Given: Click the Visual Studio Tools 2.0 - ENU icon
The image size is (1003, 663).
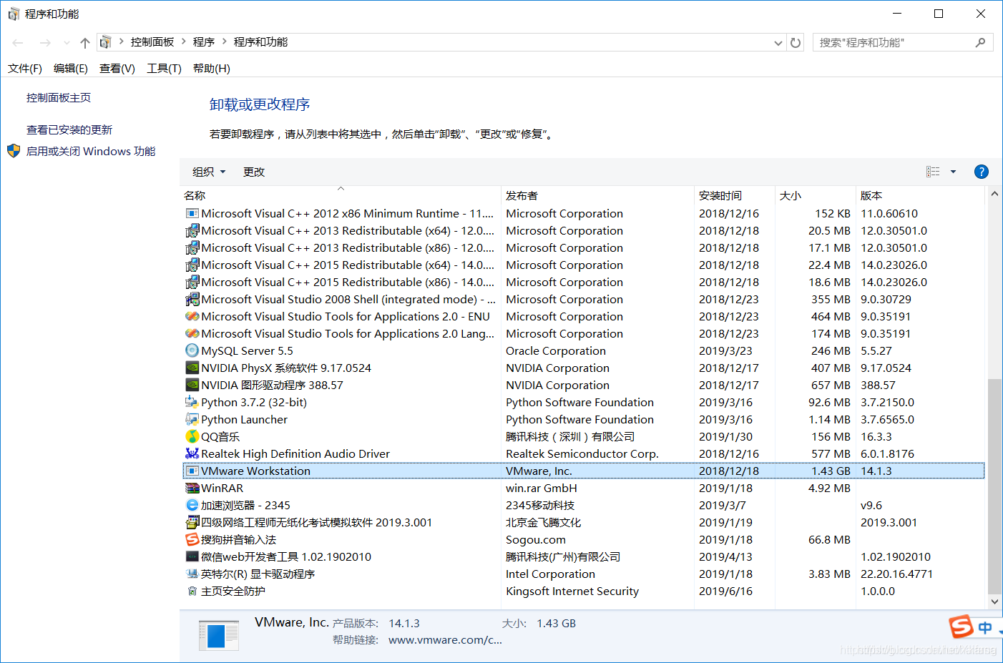Looking at the screenshot, I should 192,316.
